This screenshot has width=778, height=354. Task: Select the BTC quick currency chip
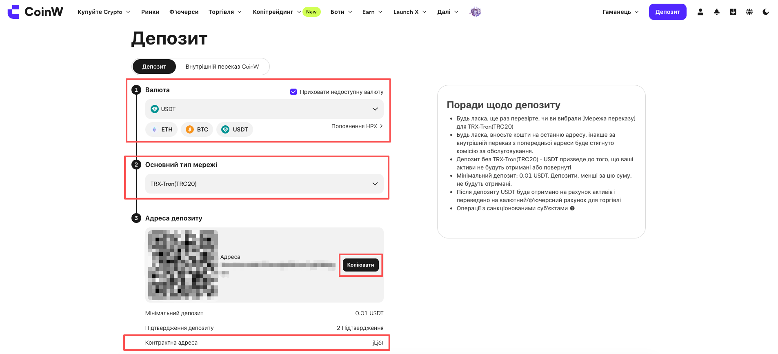pyautogui.click(x=197, y=129)
